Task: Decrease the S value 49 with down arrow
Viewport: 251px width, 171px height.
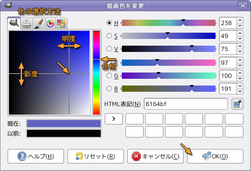Action: [x=240, y=38]
